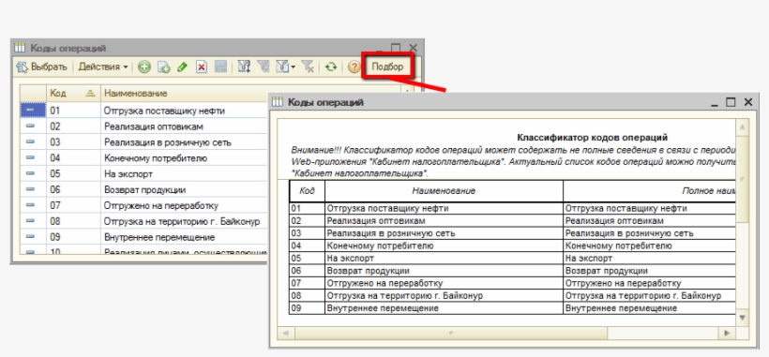Screen dimensions: 769x357
Task: Click row icon beside code 02
Action: (x=30, y=126)
